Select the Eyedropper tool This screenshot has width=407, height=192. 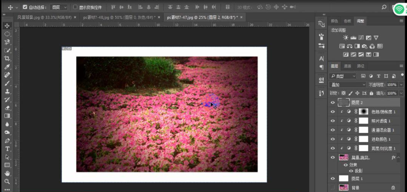tap(7, 67)
